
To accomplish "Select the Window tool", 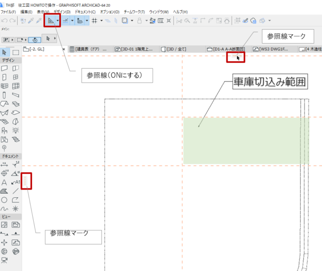I will coord(16,77).
